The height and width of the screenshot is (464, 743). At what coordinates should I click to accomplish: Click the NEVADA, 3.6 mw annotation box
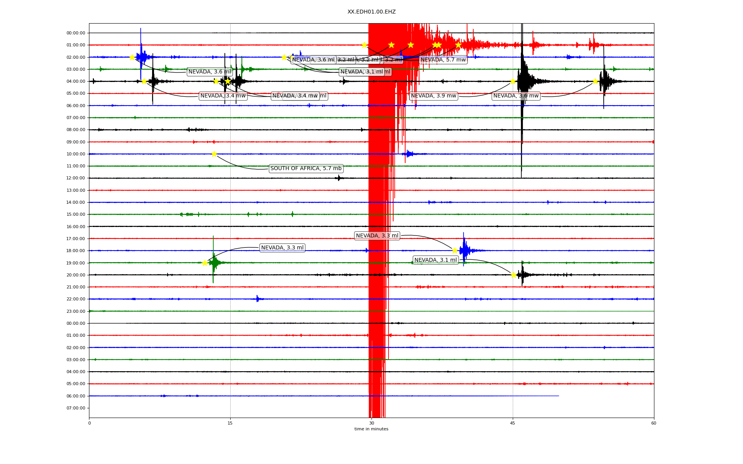click(516, 96)
